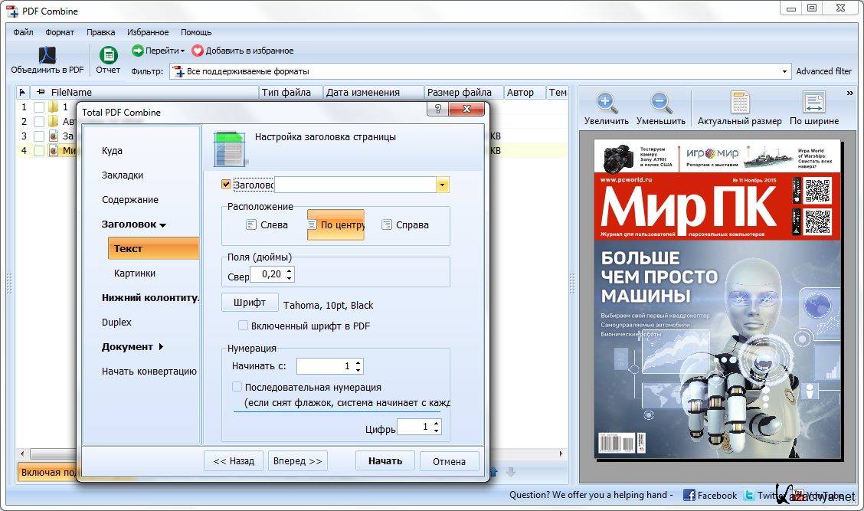Open the Формат menu
This screenshot has height=511, width=864.
[60, 32]
